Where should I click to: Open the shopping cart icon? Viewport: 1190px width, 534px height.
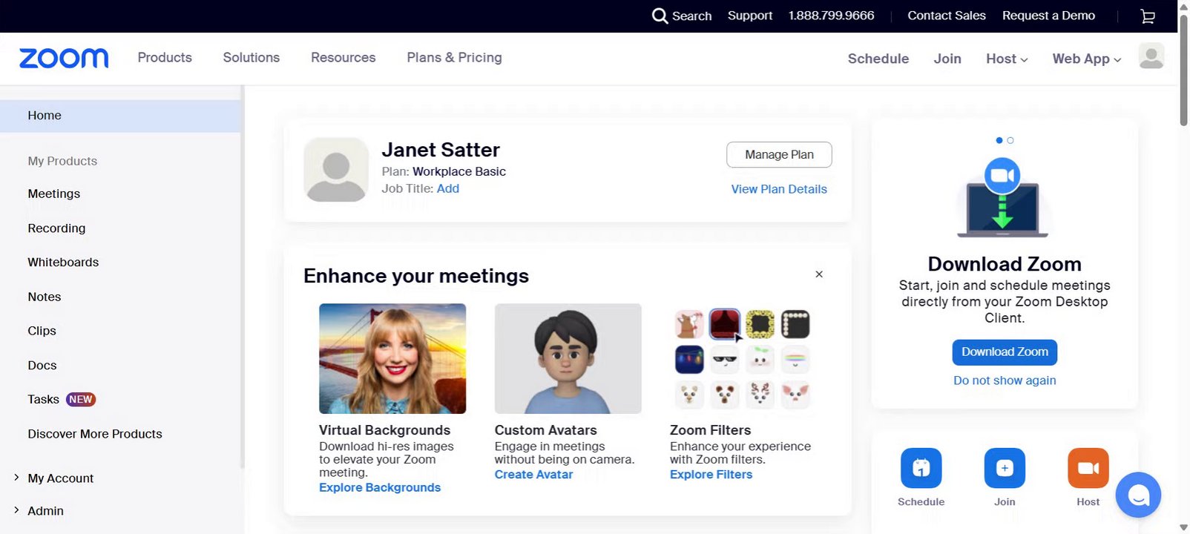click(1148, 16)
